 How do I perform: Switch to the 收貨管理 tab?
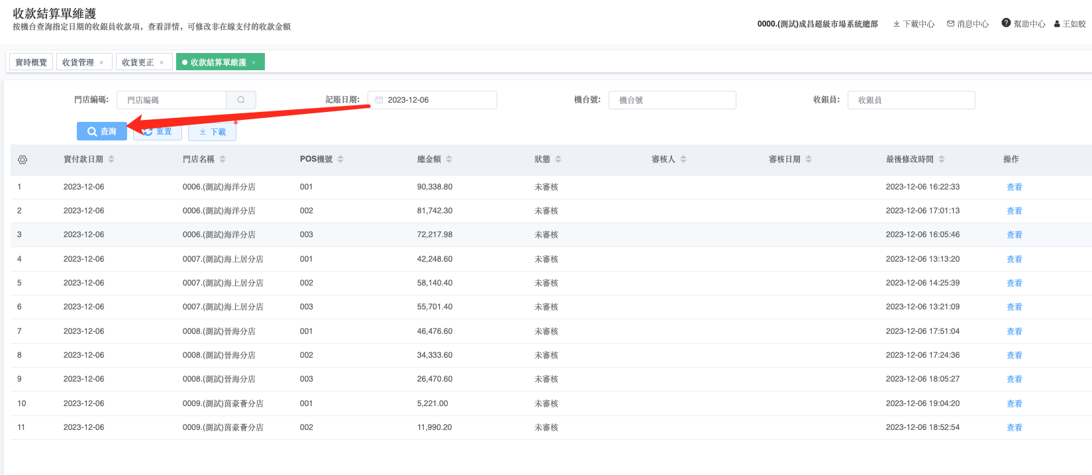click(x=78, y=62)
